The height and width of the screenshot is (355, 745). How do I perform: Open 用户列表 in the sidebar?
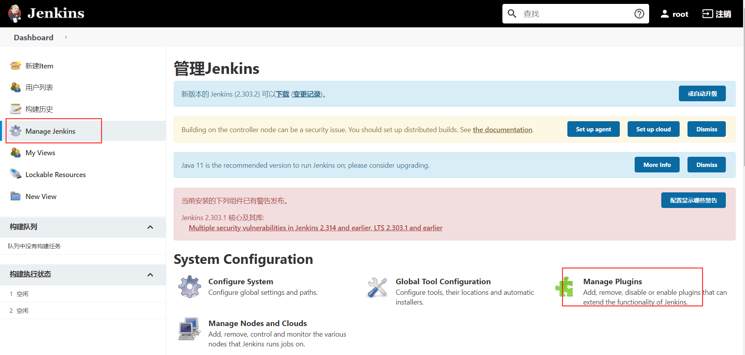[x=39, y=87]
